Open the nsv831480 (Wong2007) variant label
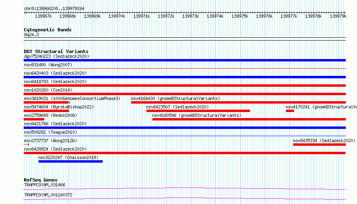Viewport: 357px width, 204px height. [48, 65]
